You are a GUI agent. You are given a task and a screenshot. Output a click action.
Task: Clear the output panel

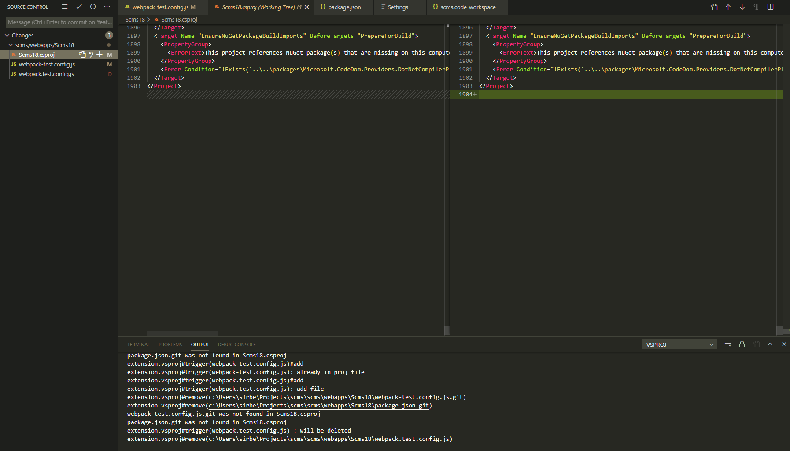728,344
